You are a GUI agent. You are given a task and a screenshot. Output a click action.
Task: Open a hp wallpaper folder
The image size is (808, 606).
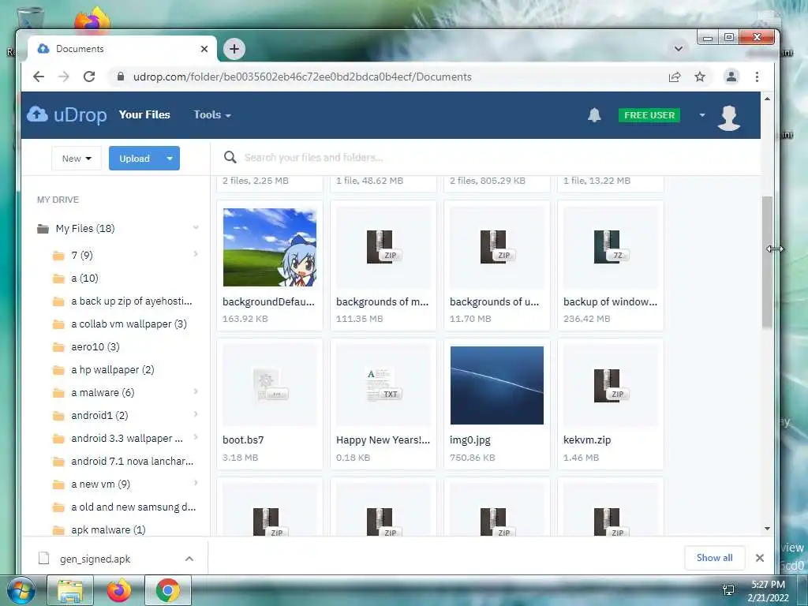click(x=112, y=370)
